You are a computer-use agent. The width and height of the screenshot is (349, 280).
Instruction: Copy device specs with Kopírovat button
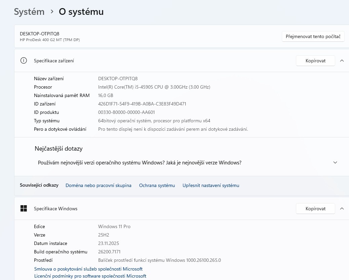(315, 61)
